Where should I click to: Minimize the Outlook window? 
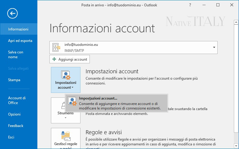point(204,5)
